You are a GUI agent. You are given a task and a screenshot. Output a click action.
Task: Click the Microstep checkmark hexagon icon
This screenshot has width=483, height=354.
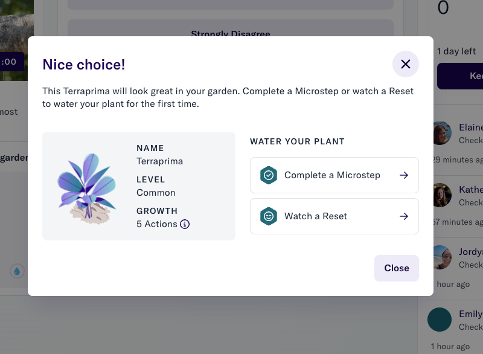point(268,175)
